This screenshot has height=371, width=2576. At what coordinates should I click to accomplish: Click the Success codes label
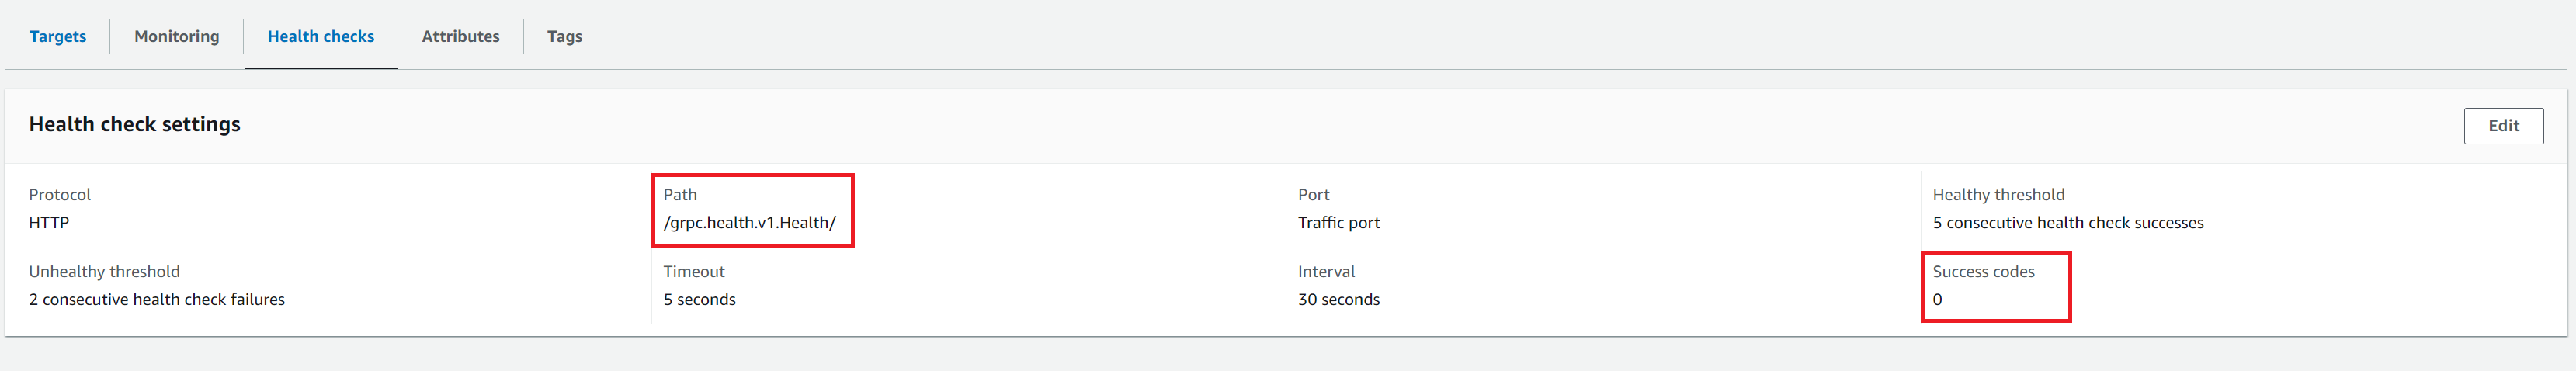pos(1983,272)
